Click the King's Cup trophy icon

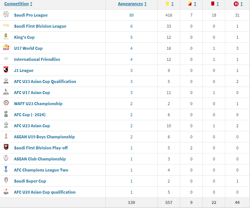pos(6,37)
